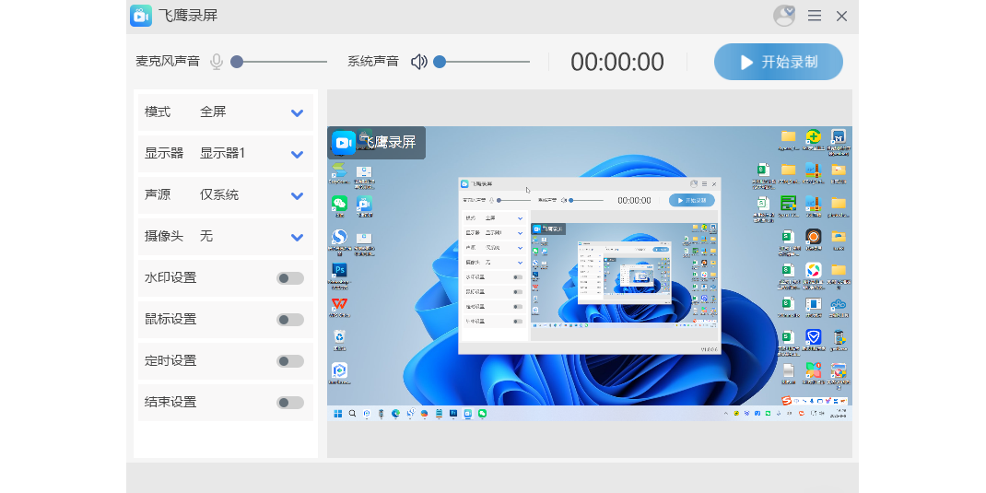Expand the 声源 dropdown showing 仅系统
Image resolution: width=986 pixels, height=493 pixels.
pyautogui.click(x=226, y=195)
